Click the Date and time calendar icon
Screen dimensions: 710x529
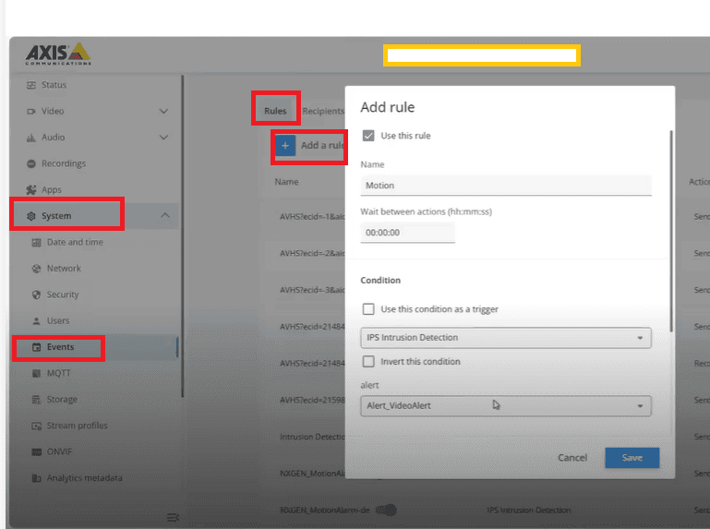coord(36,243)
